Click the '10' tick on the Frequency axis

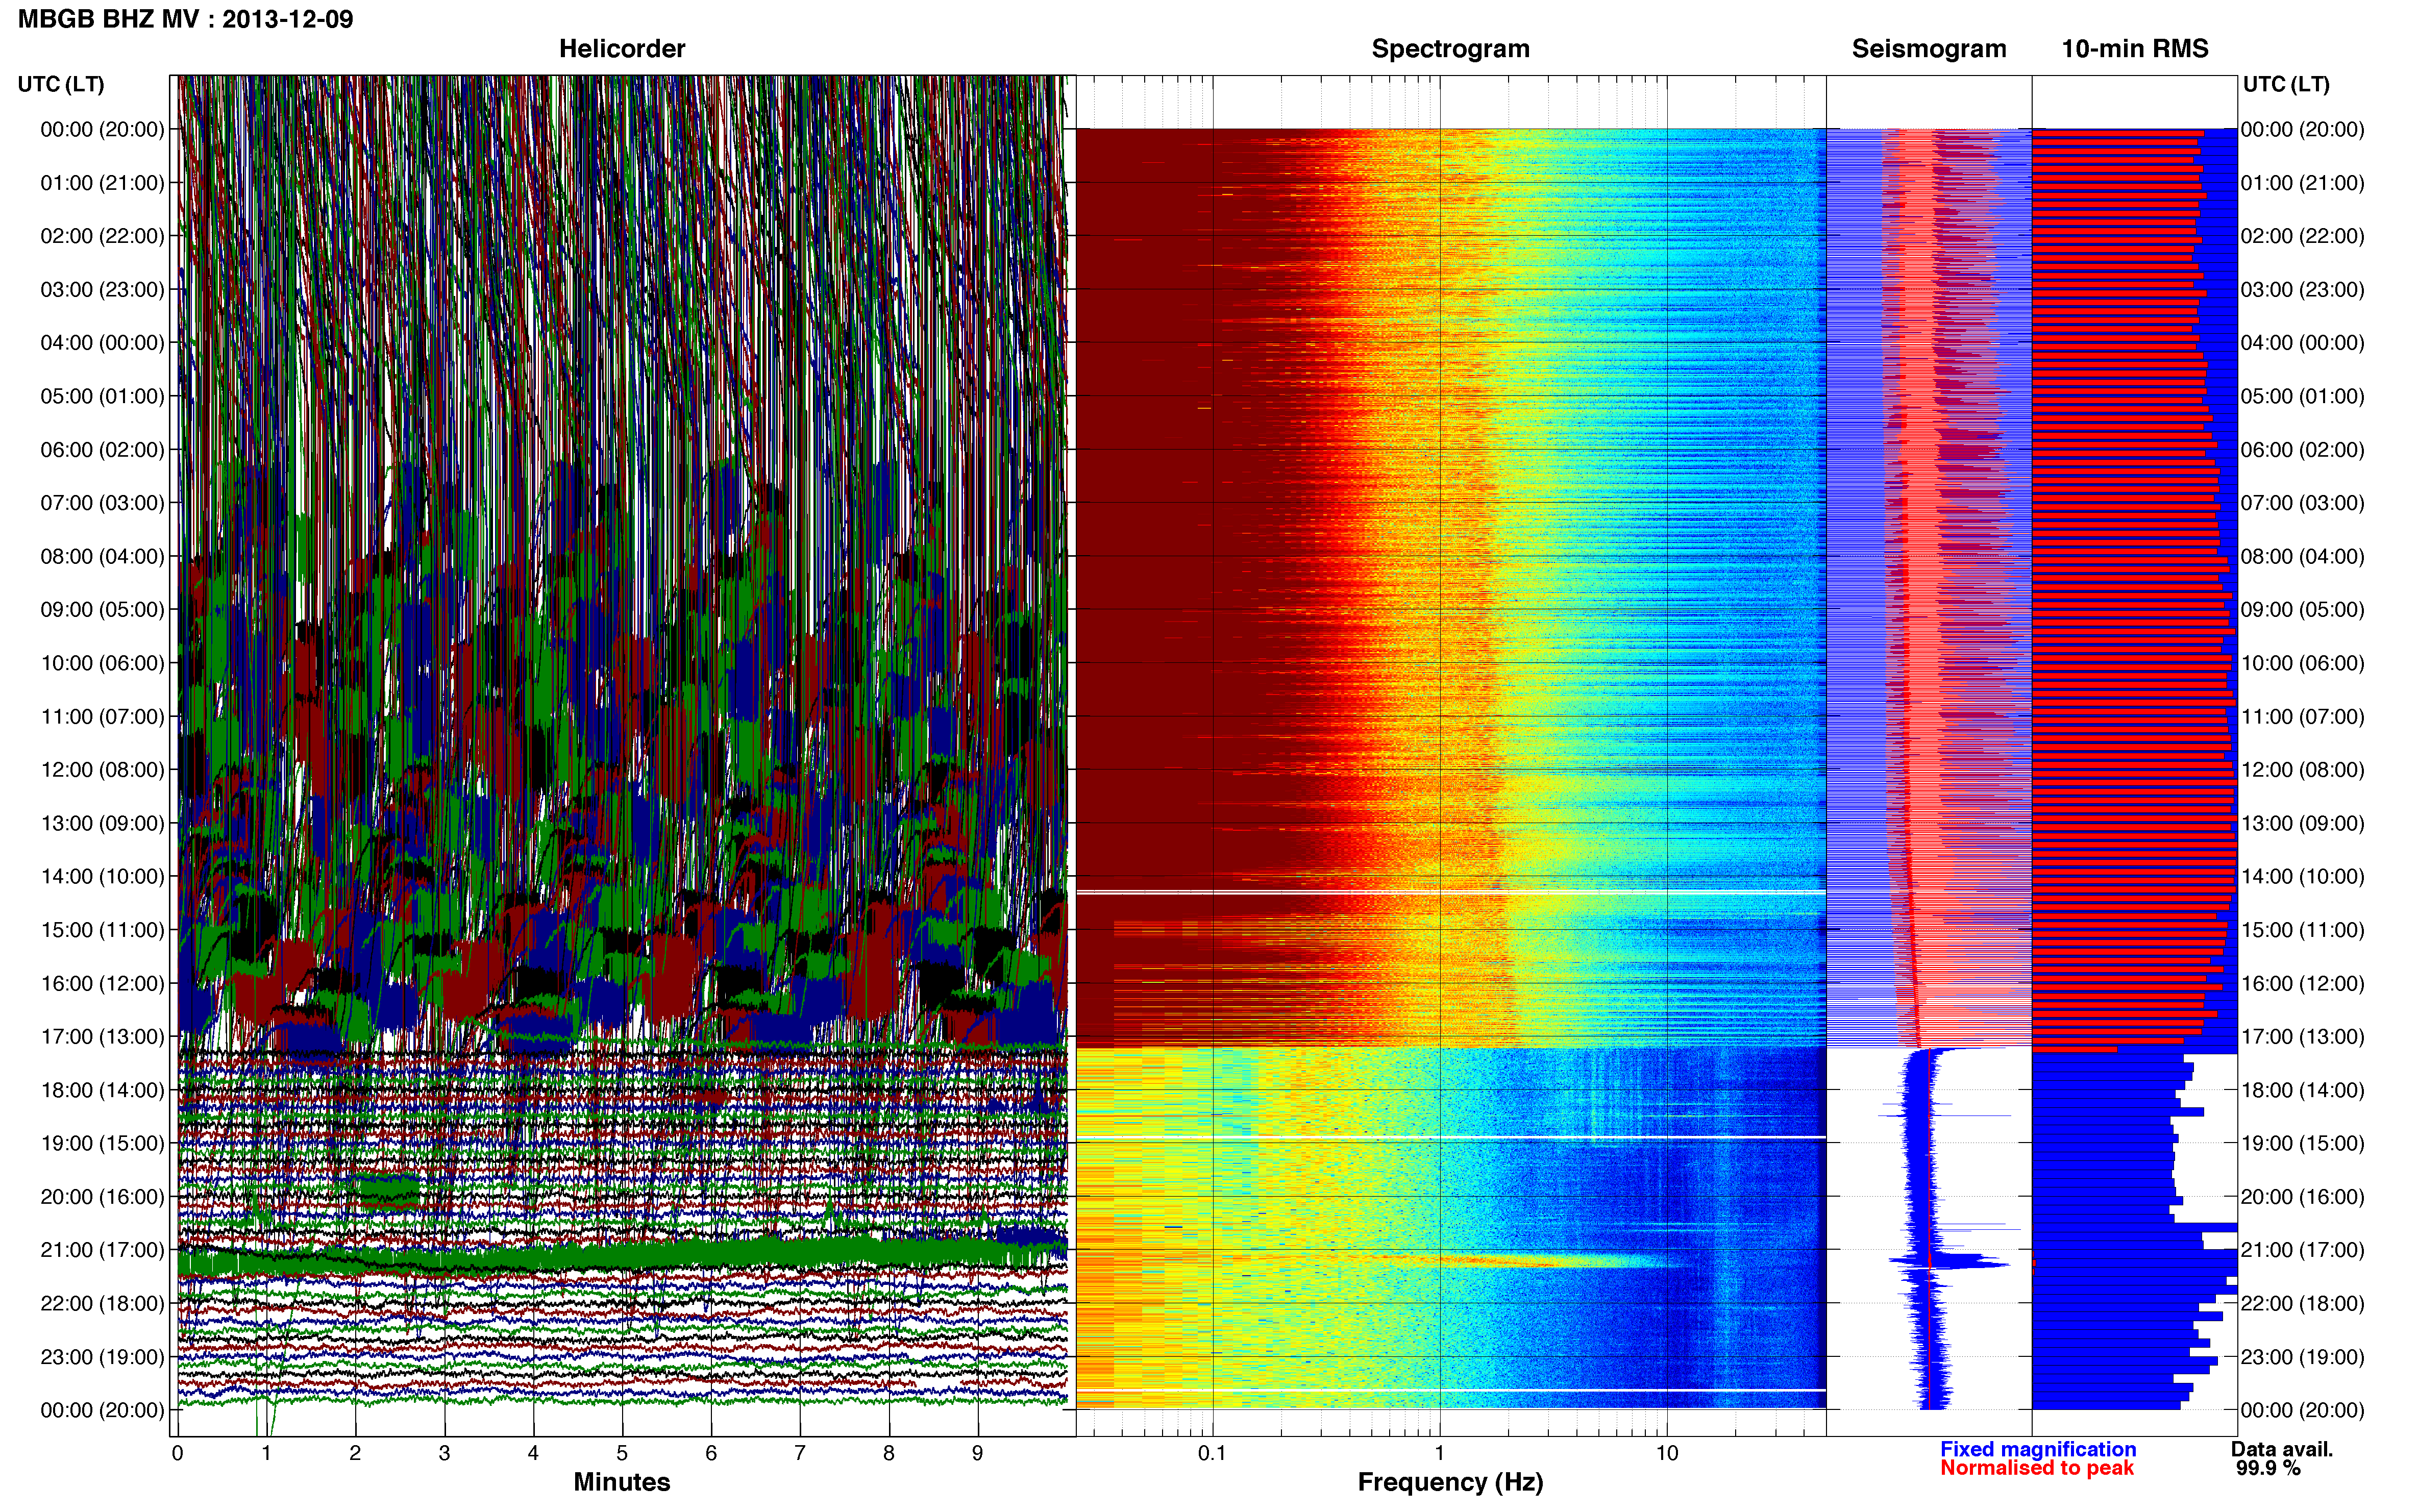(x=1667, y=1453)
